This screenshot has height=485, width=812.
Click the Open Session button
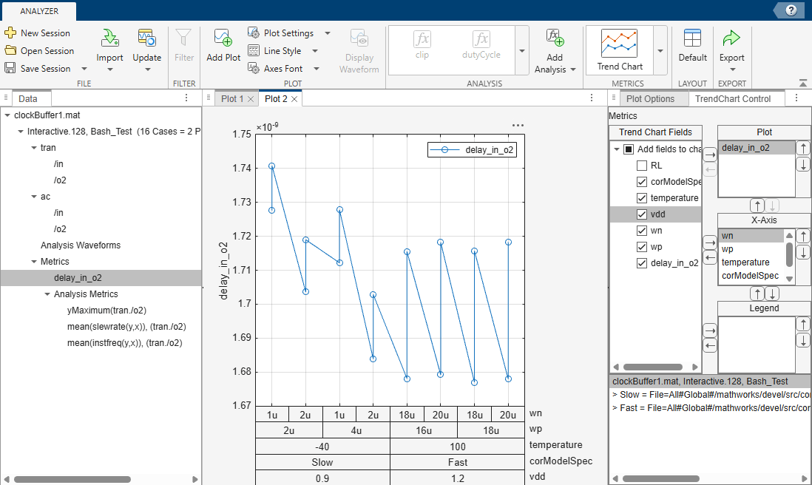click(40, 51)
